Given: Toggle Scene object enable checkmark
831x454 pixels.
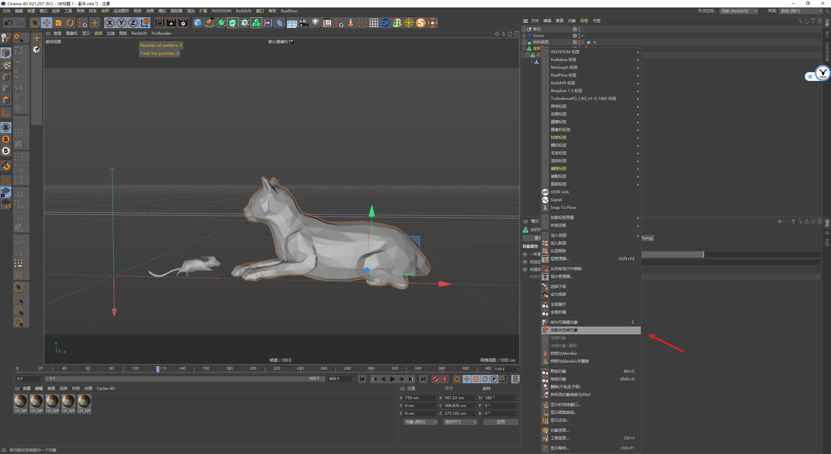Looking at the screenshot, I should [x=582, y=36].
